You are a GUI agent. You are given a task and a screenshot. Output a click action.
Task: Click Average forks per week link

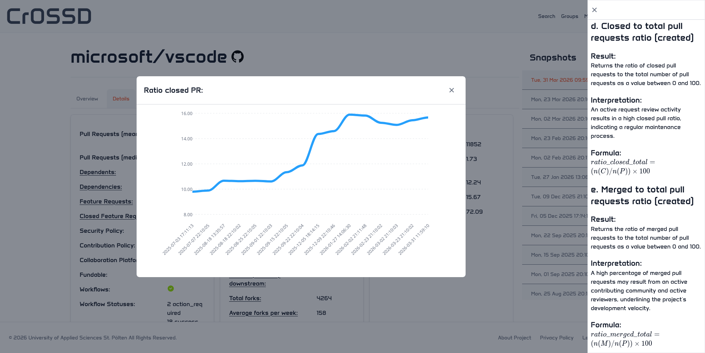(x=263, y=313)
